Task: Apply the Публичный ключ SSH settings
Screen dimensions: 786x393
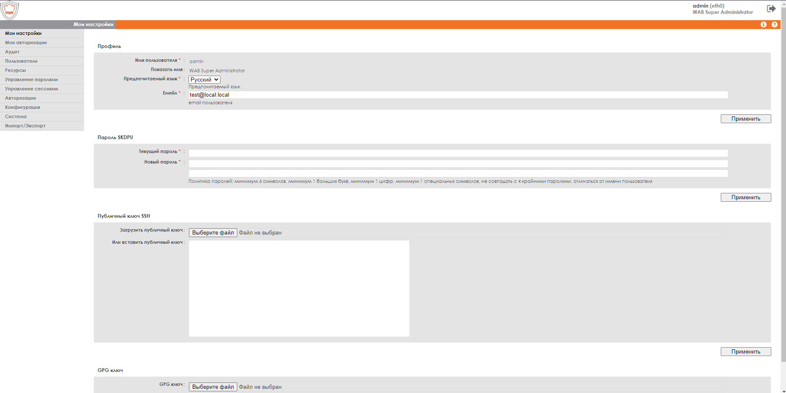Action: coord(746,352)
